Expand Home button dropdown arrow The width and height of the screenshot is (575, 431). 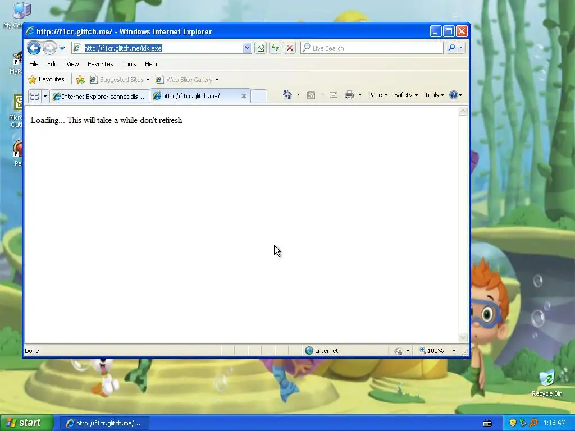[x=299, y=95]
